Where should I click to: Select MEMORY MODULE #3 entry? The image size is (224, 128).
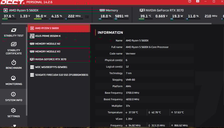coord(59,51)
